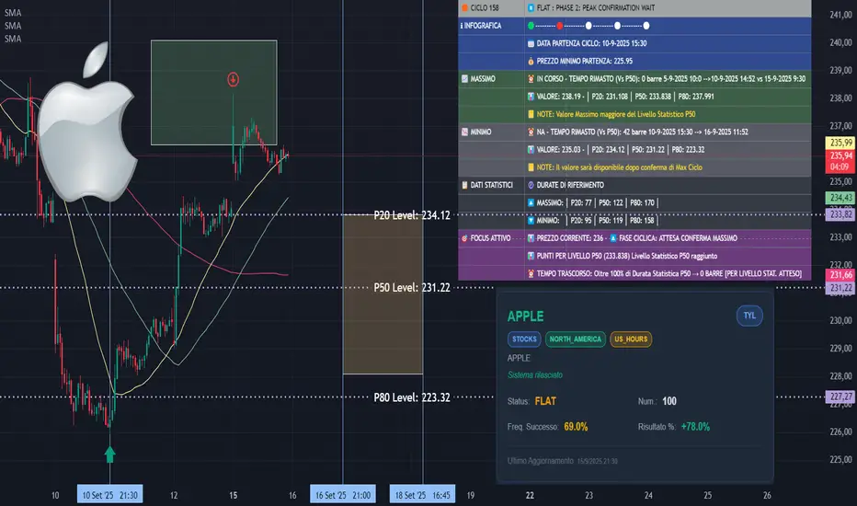Click yellow note icon beside NOTE: Il valore sarà
The width and height of the screenshot is (857, 506).
[x=531, y=167]
